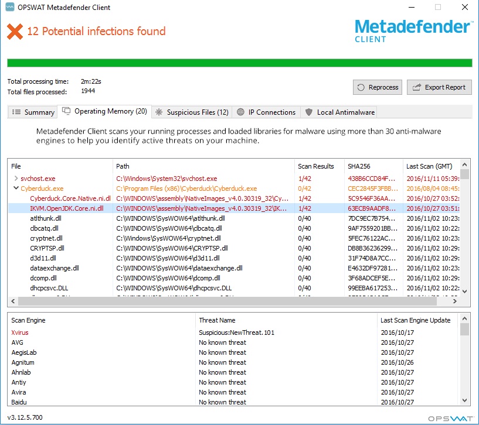Click the scan engine list scroll-down arrow
Screen dimensions: 479x425
(x=465, y=400)
